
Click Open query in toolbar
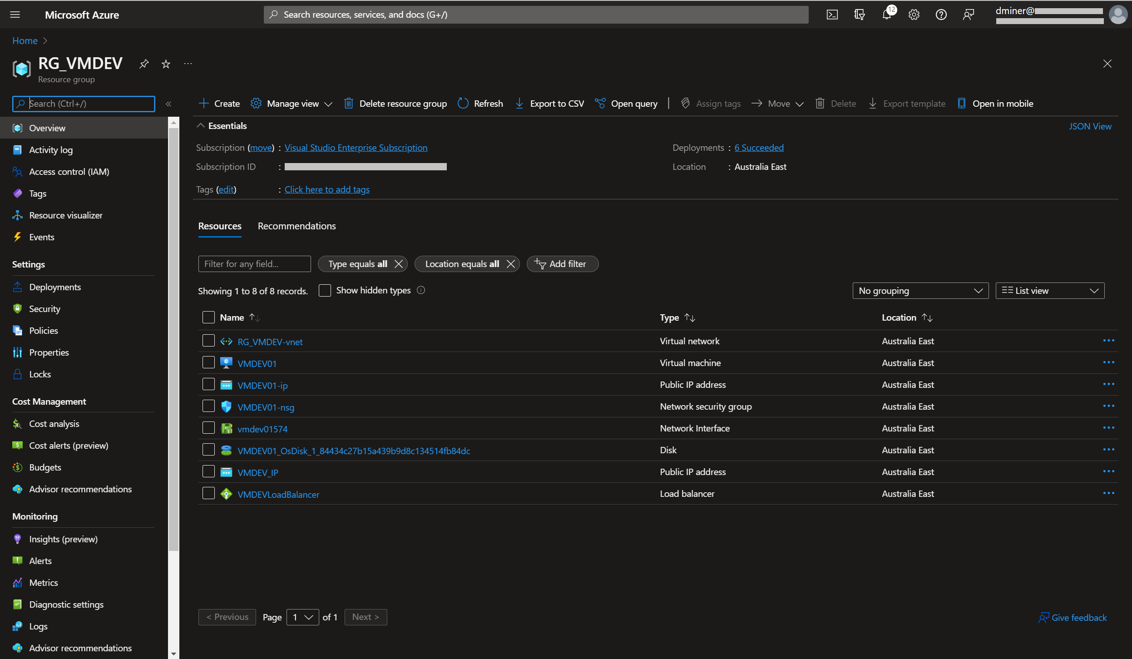pyautogui.click(x=626, y=104)
